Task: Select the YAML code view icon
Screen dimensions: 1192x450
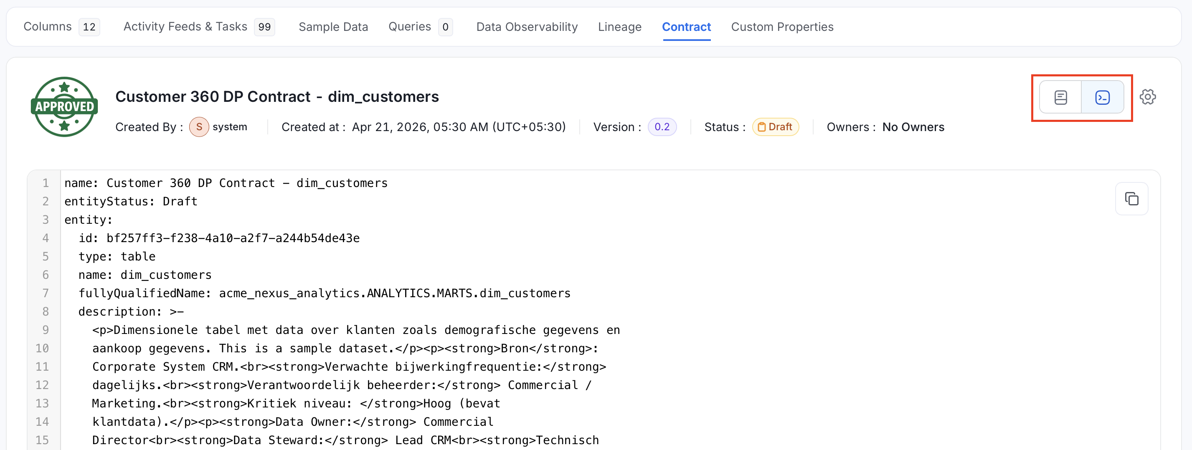Action: (1102, 97)
